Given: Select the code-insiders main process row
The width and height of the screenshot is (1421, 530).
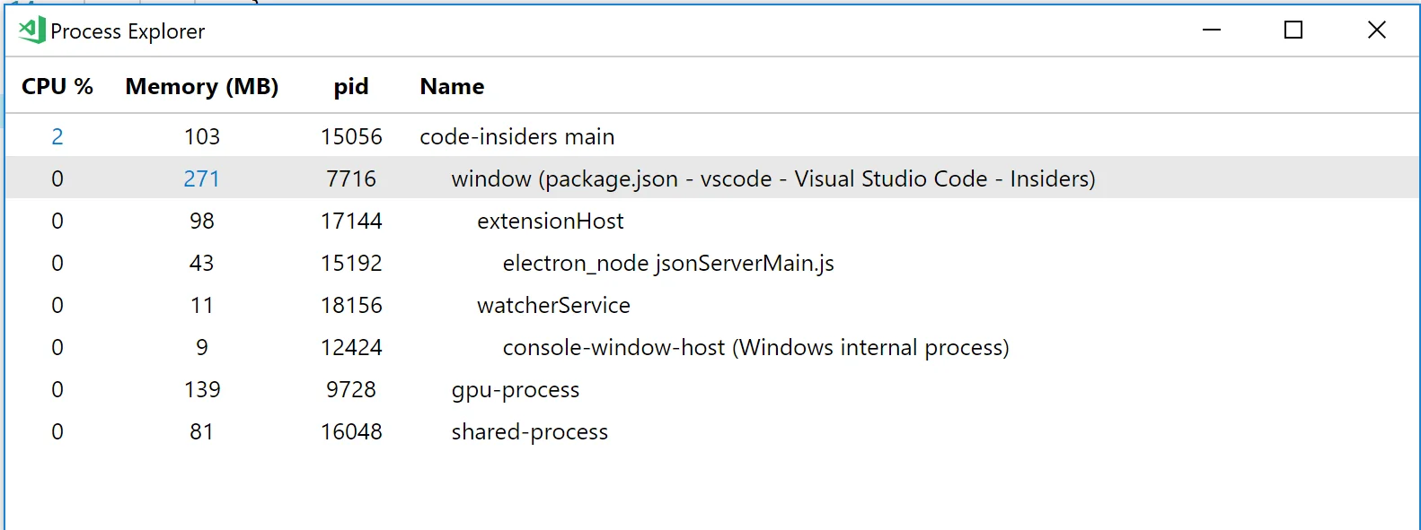Looking at the screenshot, I should (x=712, y=136).
